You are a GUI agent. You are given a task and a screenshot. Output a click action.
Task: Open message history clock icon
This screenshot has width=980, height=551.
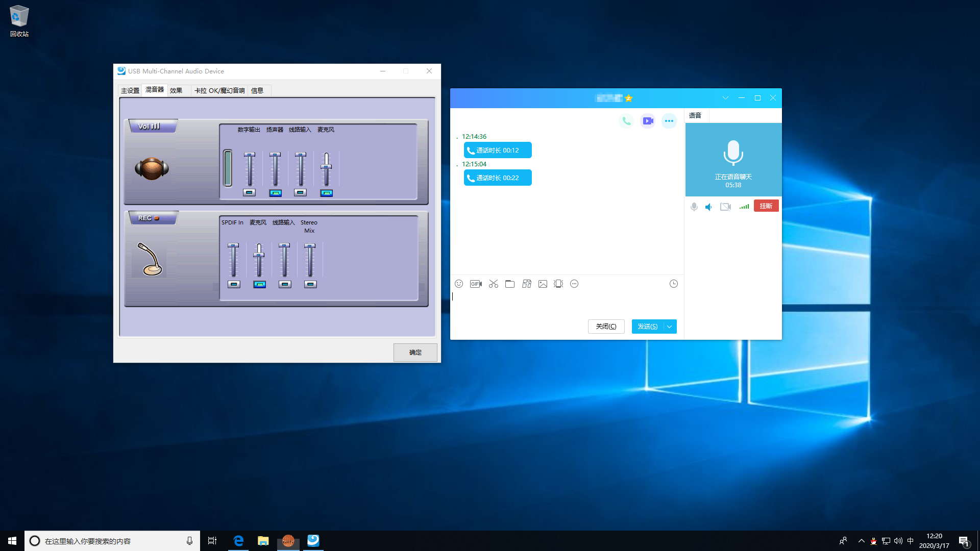pos(673,284)
